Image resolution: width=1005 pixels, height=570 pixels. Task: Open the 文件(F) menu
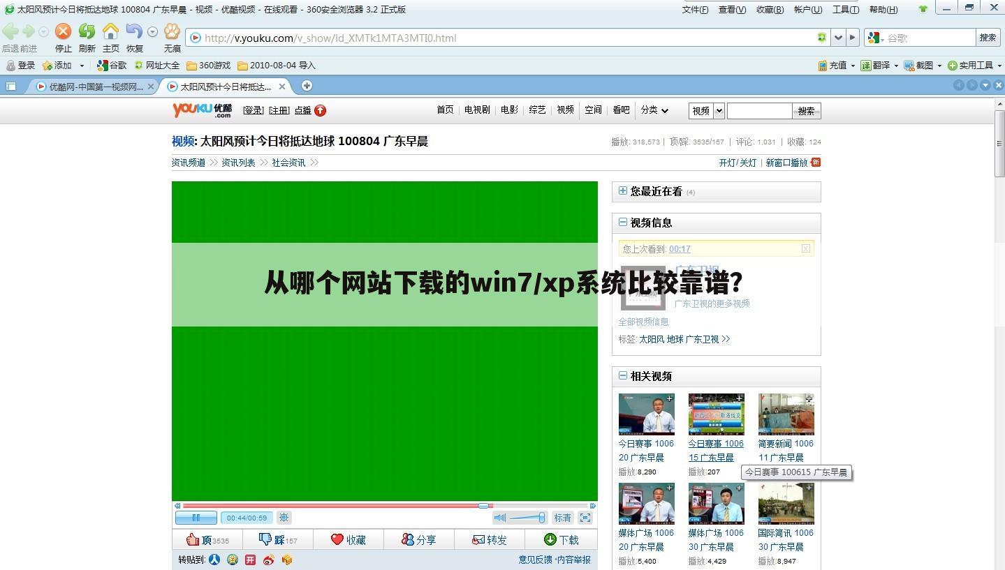tap(695, 9)
